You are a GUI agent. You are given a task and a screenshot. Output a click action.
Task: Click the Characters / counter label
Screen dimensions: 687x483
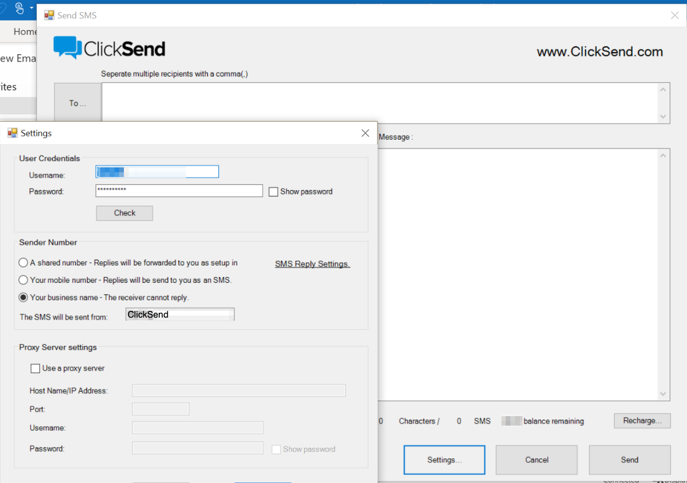419,421
